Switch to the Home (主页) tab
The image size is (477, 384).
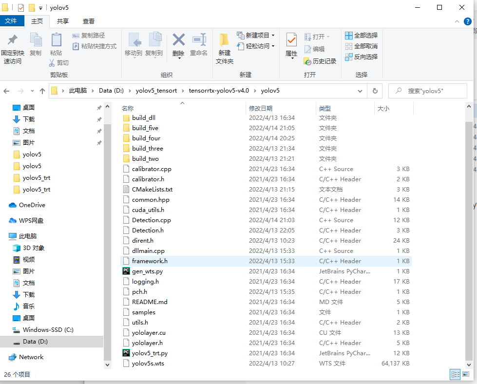click(x=37, y=21)
